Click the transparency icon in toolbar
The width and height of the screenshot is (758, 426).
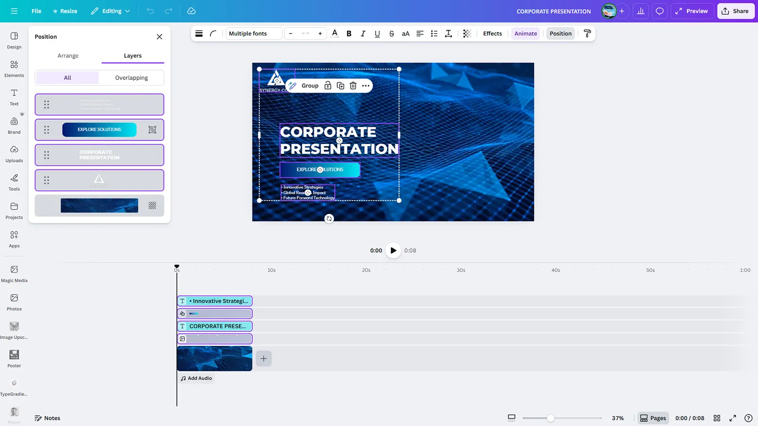point(467,34)
